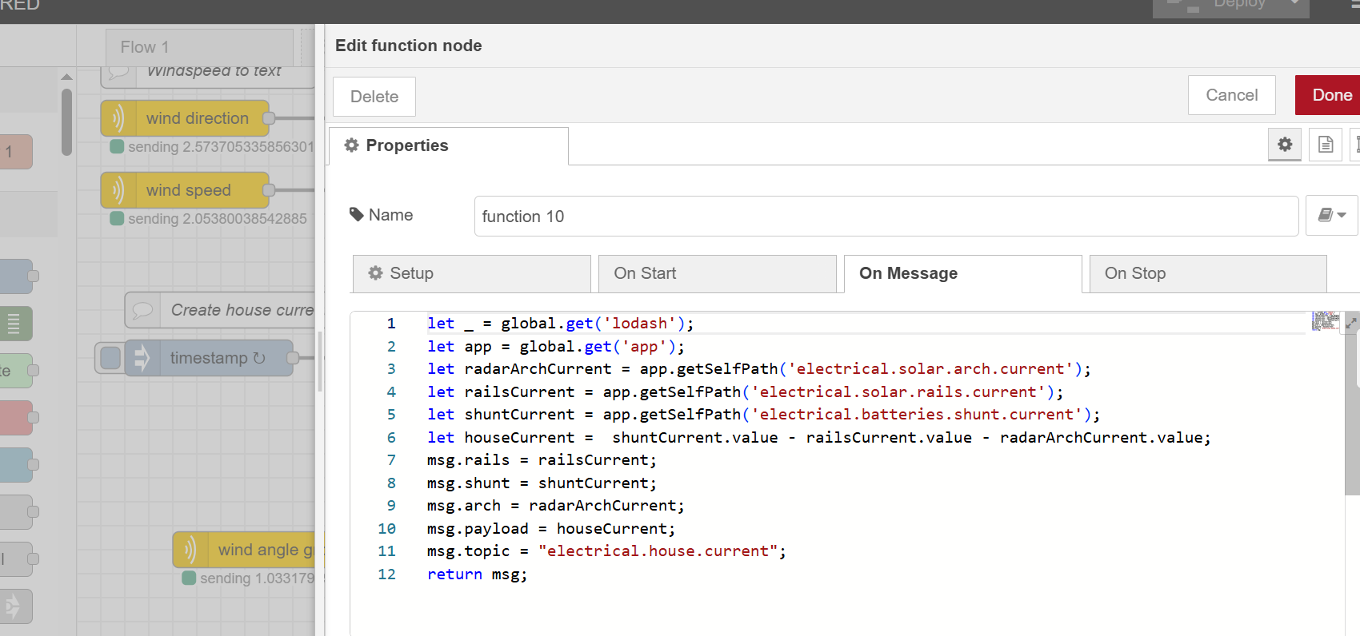Click the wind speed node output port

(269, 190)
